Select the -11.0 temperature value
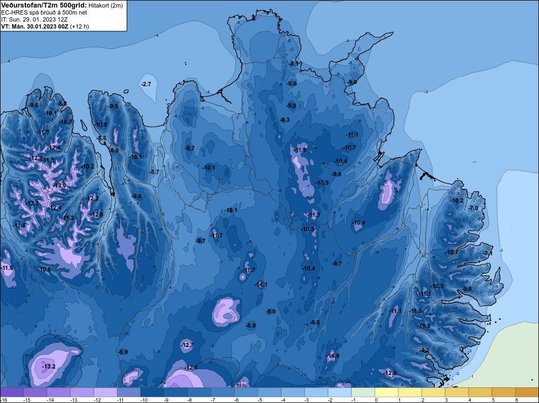Screen dimensions: 539x403 coord(415,311)
